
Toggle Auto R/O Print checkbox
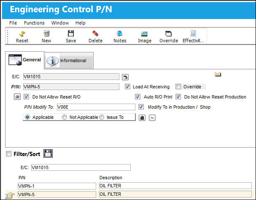click(x=137, y=97)
